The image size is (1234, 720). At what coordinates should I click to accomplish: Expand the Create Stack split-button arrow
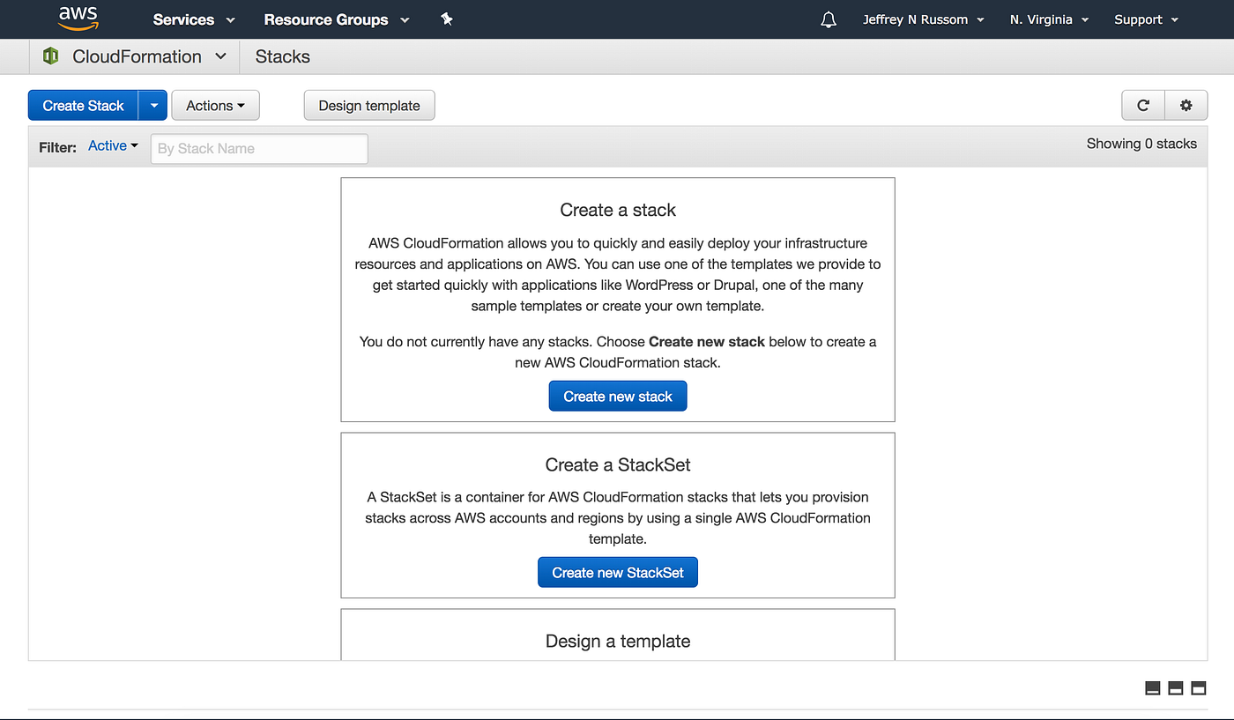(x=152, y=105)
